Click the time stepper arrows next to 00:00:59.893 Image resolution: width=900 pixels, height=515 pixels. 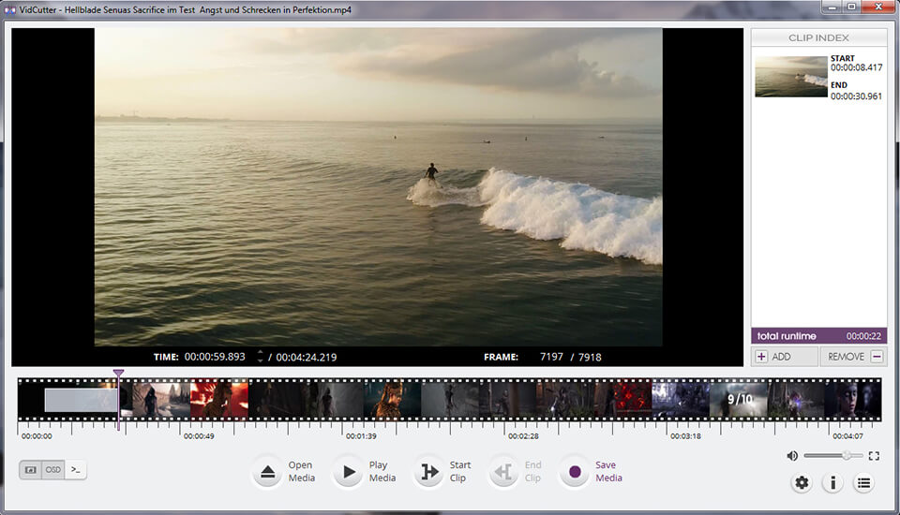coord(260,357)
